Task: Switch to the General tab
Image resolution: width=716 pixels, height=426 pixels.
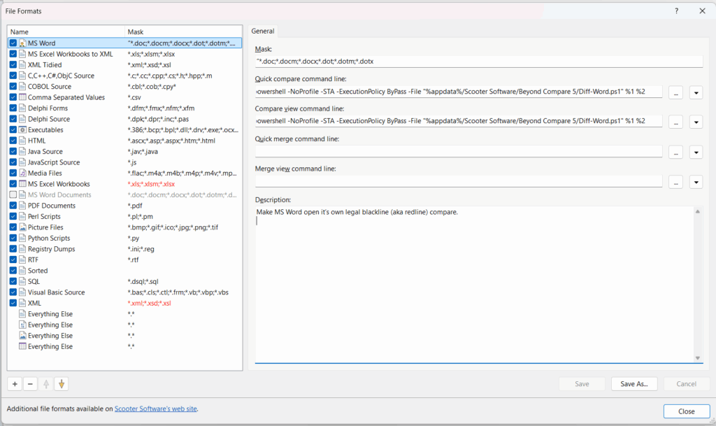Action: tap(263, 31)
